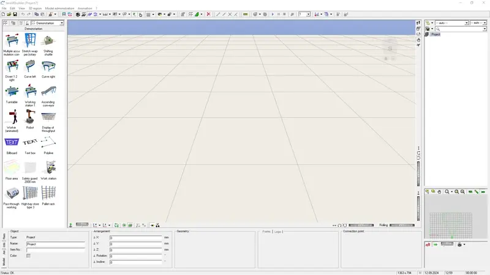Adjust the Rolling slider
This screenshot has height=275, width=490.
click(x=402, y=225)
